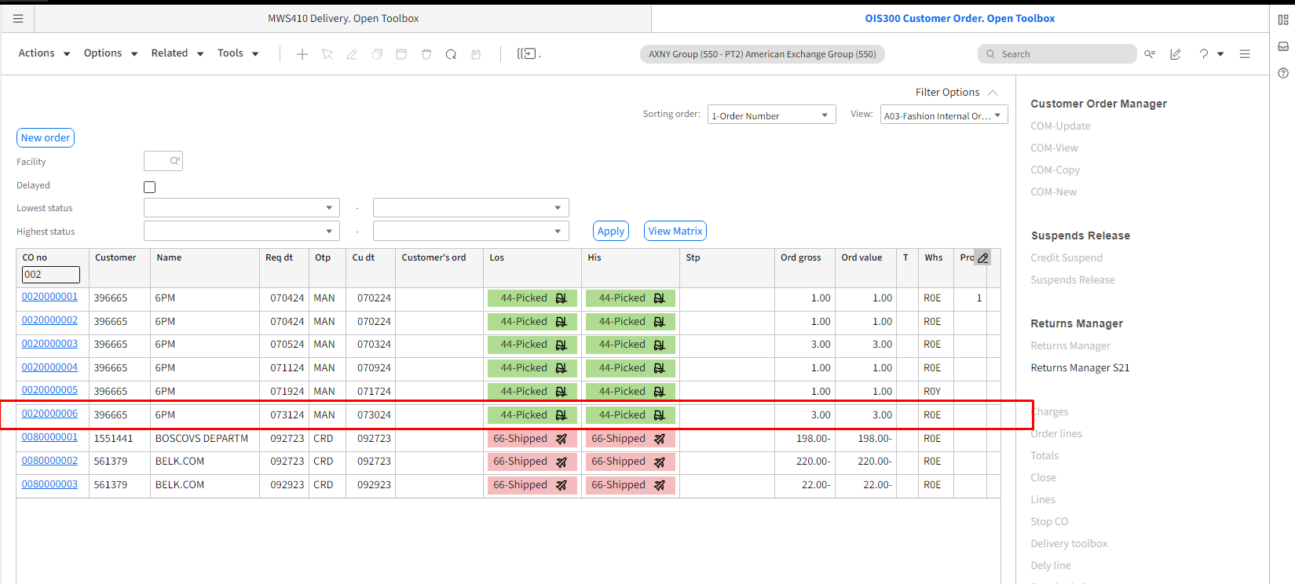
Task: Open order link 0020000001
Action: click(49, 297)
